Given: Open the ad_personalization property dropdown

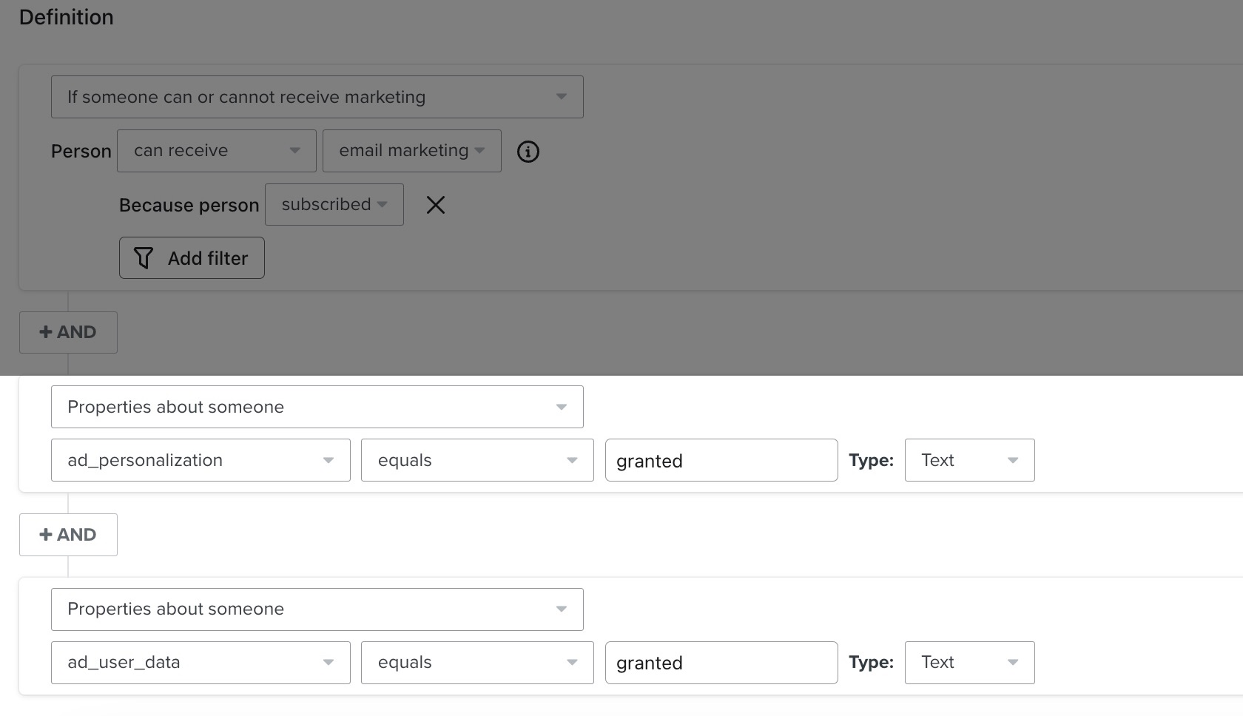Looking at the screenshot, I should 200,459.
